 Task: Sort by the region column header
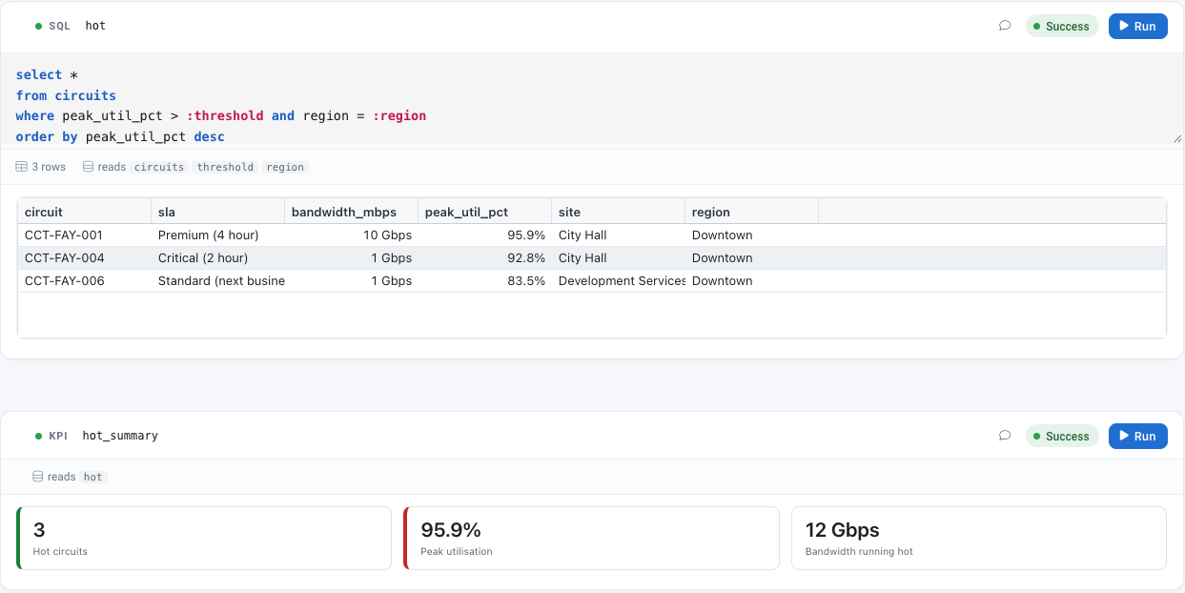752,212
